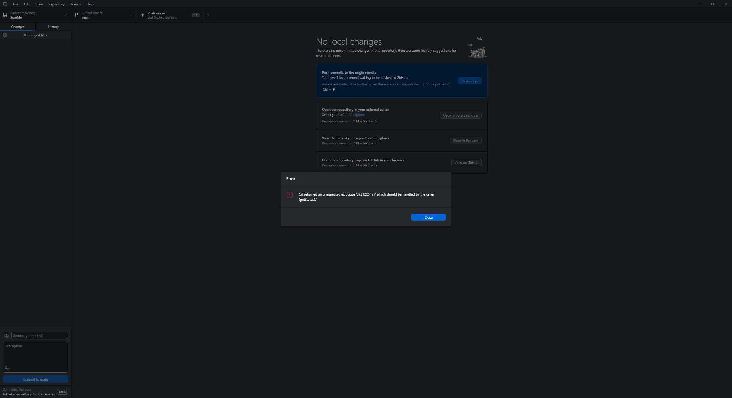Click the Summary (required) input field
Viewport: 732px width, 398px height.
point(40,335)
